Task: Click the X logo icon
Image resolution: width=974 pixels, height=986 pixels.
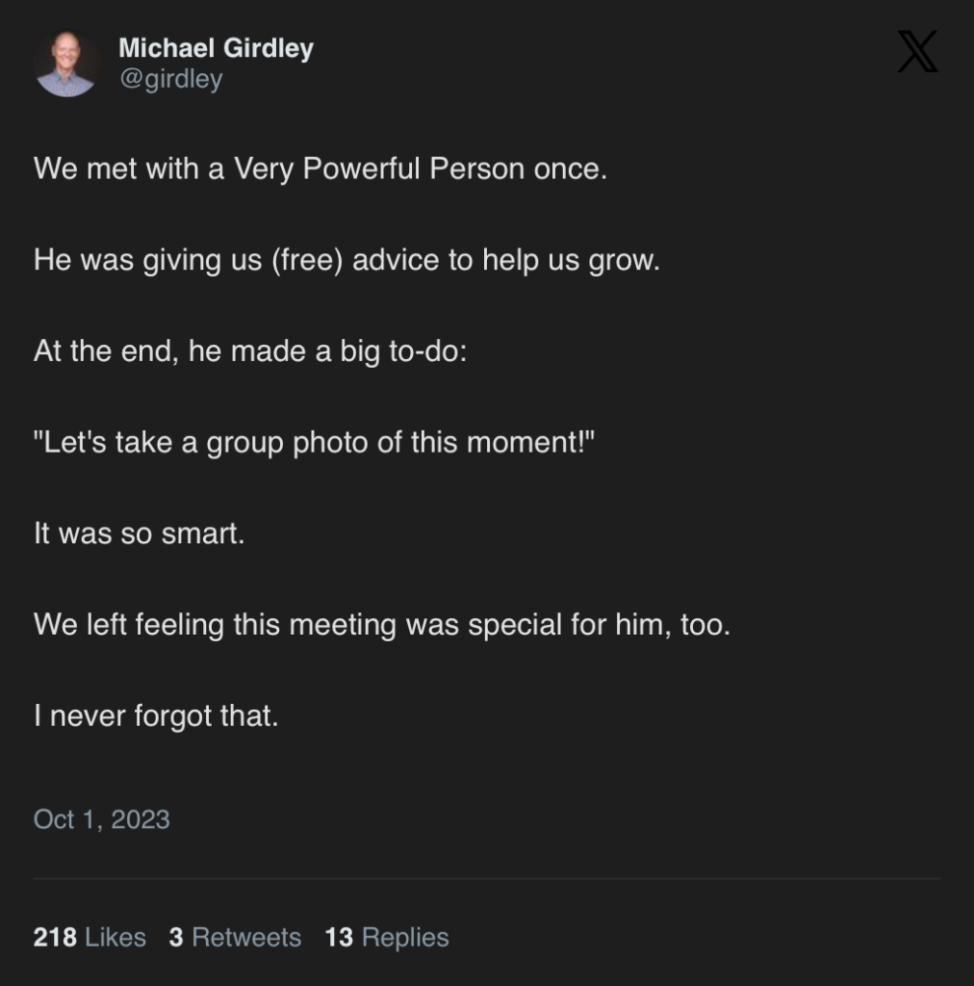Action: 916,52
